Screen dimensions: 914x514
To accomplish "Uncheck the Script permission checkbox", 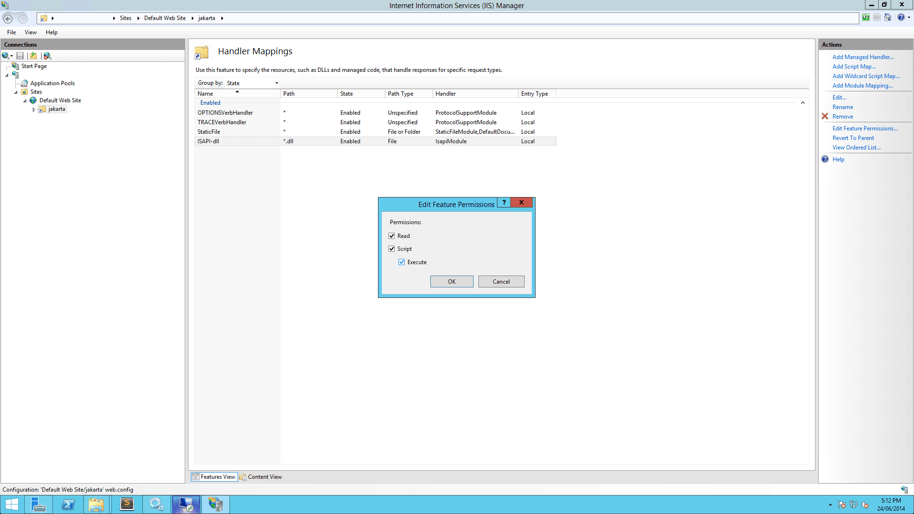I will [x=392, y=249].
